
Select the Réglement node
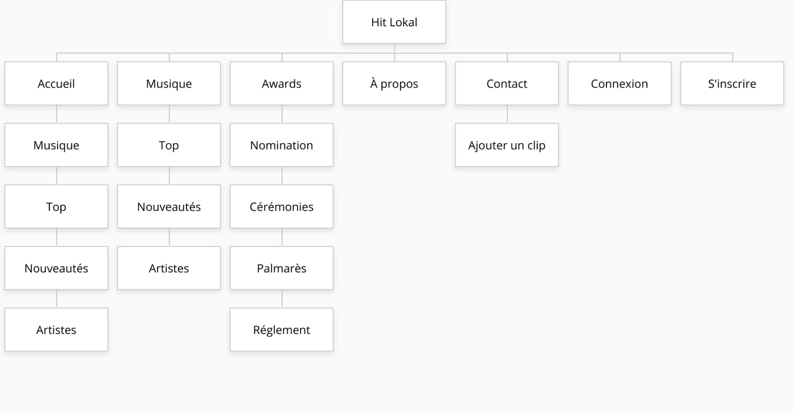tap(282, 330)
